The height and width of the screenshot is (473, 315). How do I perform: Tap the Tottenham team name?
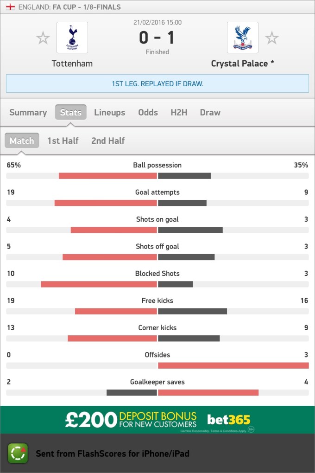pyautogui.click(x=72, y=64)
